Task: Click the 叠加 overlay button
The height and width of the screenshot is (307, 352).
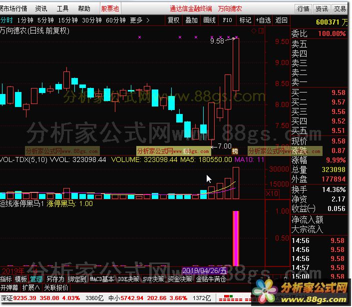Action: tap(191, 20)
